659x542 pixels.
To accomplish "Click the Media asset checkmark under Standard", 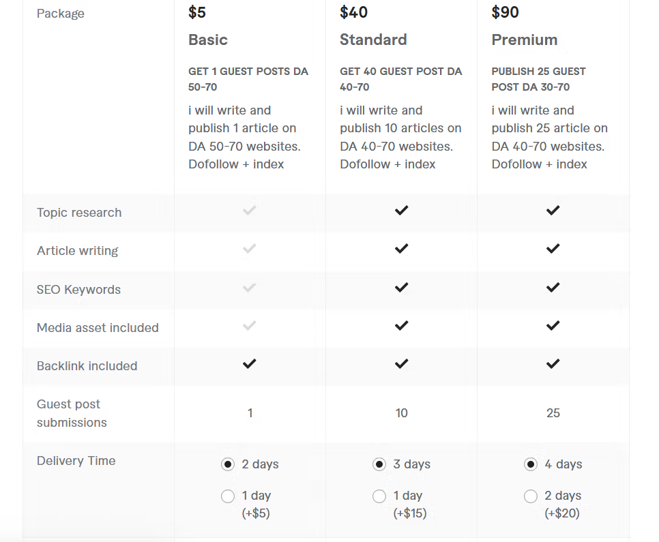I will tap(401, 326).
